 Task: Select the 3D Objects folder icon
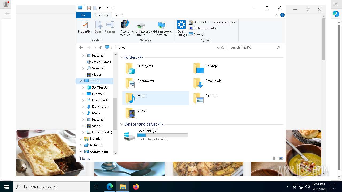[130, 69]
